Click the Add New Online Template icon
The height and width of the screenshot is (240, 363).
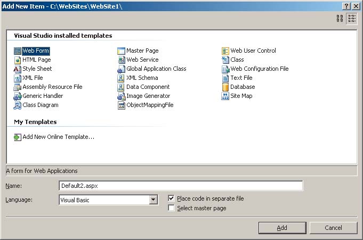(18, 137)
